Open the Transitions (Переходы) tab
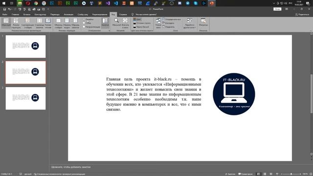The height and width of the screenshot is (176, 313). [x=55, y=14]
